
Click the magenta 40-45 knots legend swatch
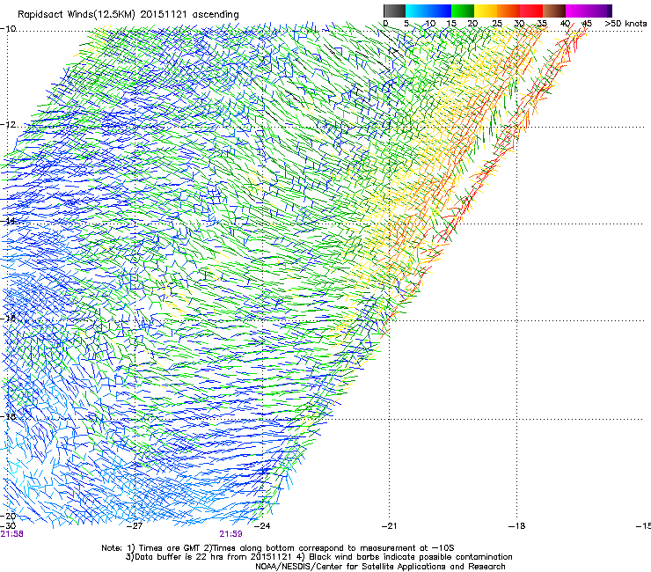click(x=577, y=11)
